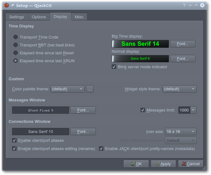Image resolution: width=211 pixels, height=175 pixels.
Task: Click Font... button for Big Time display
Action: click(x=183, y=44)
